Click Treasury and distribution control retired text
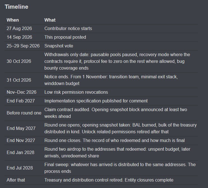This screenshot has width=208, height=188. tap(109, 180)
